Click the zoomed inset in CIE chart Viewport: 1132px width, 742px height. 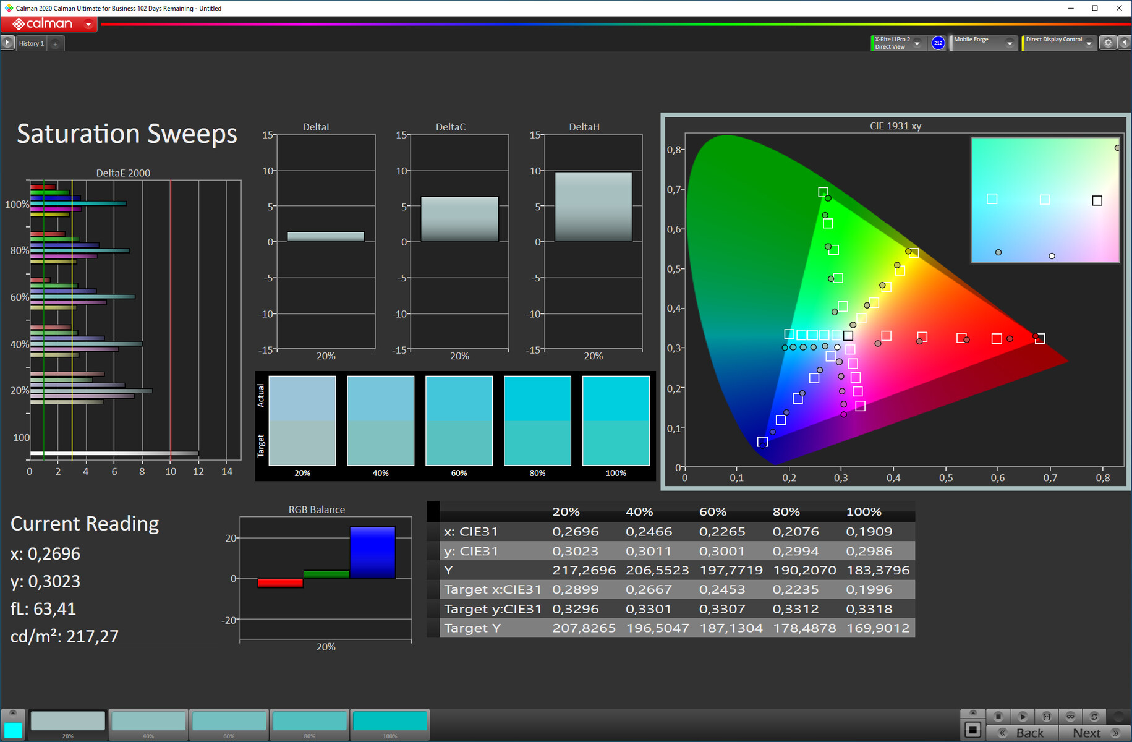pos(1045,200)
